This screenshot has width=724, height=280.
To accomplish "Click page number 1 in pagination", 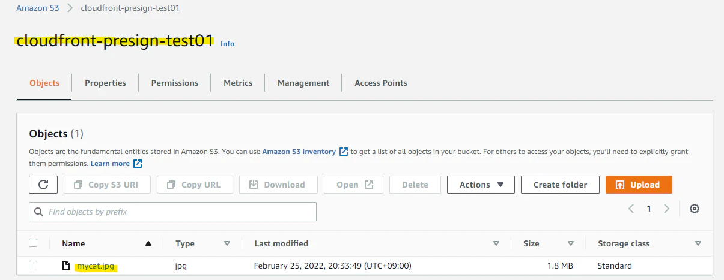I will click(649, 209).
